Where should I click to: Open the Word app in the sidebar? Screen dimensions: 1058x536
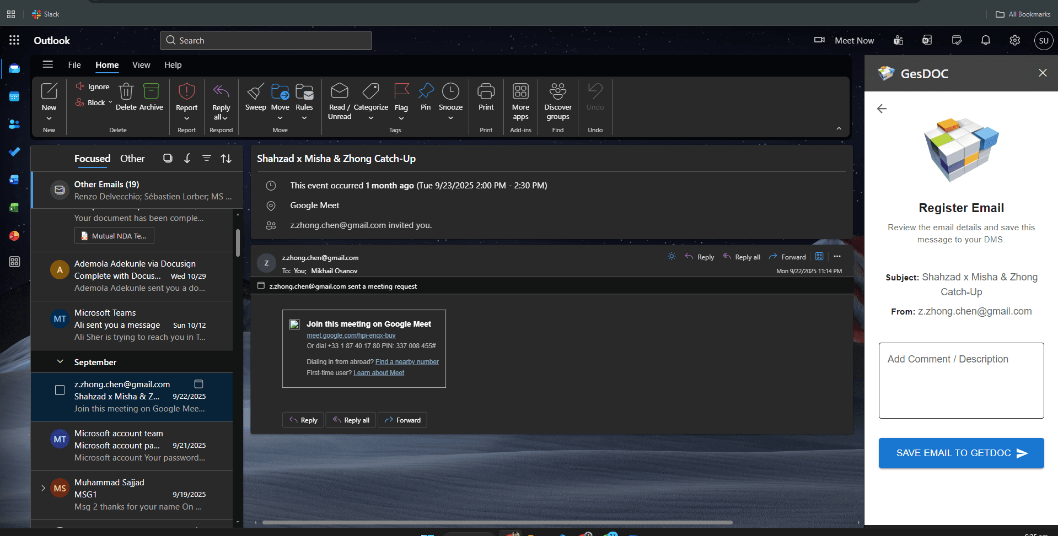(14, 180)
